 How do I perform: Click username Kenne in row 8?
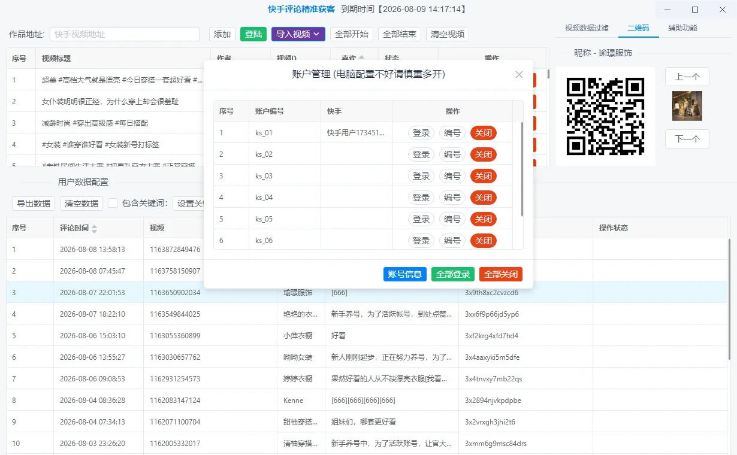[294, 401]
